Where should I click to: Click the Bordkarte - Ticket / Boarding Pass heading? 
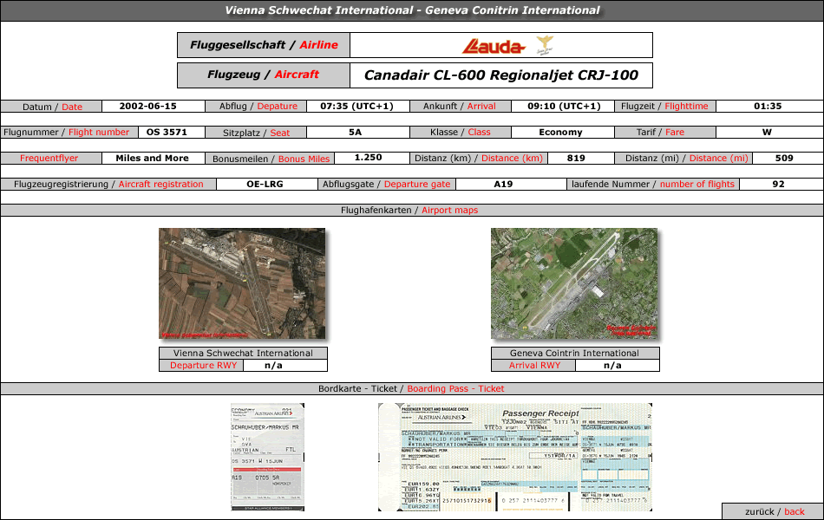[411, 388]
